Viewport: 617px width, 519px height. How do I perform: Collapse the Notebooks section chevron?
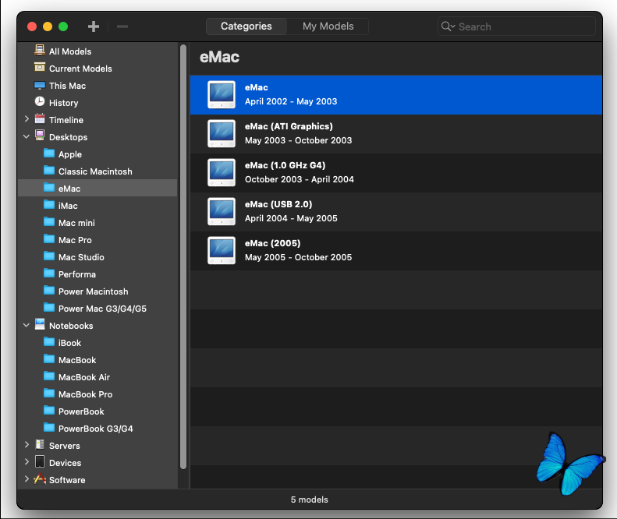27,325
